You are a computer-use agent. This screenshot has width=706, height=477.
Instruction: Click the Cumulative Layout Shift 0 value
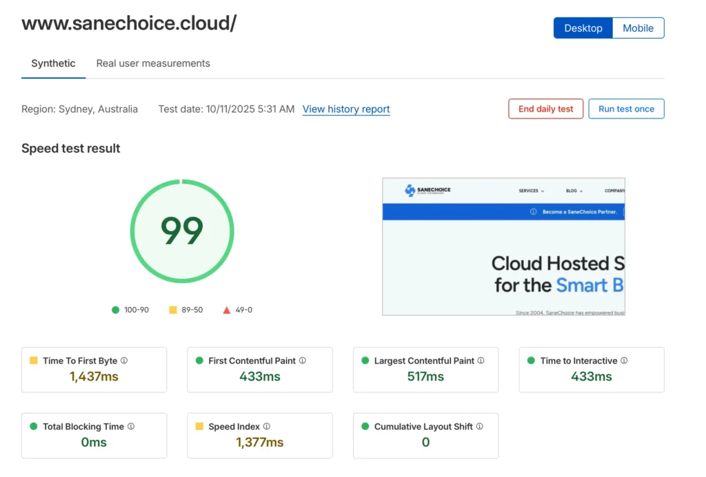click(425, 443)
